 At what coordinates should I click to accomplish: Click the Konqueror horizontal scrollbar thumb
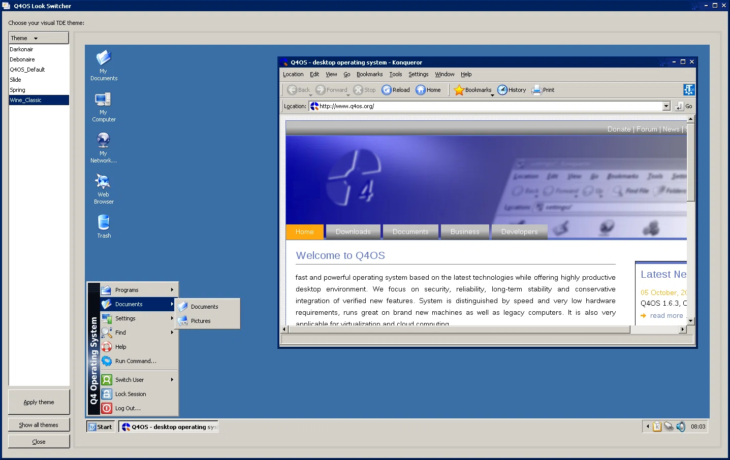pos(459,330)
